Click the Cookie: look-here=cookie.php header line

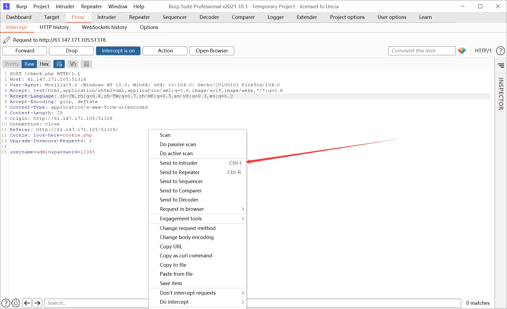(x=51, y=135)
